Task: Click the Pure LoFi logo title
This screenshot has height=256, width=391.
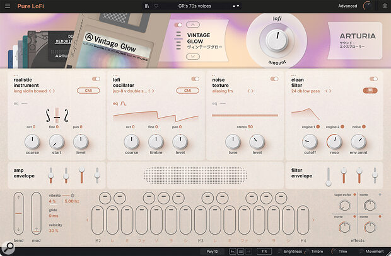Action: tap(30, 6)
